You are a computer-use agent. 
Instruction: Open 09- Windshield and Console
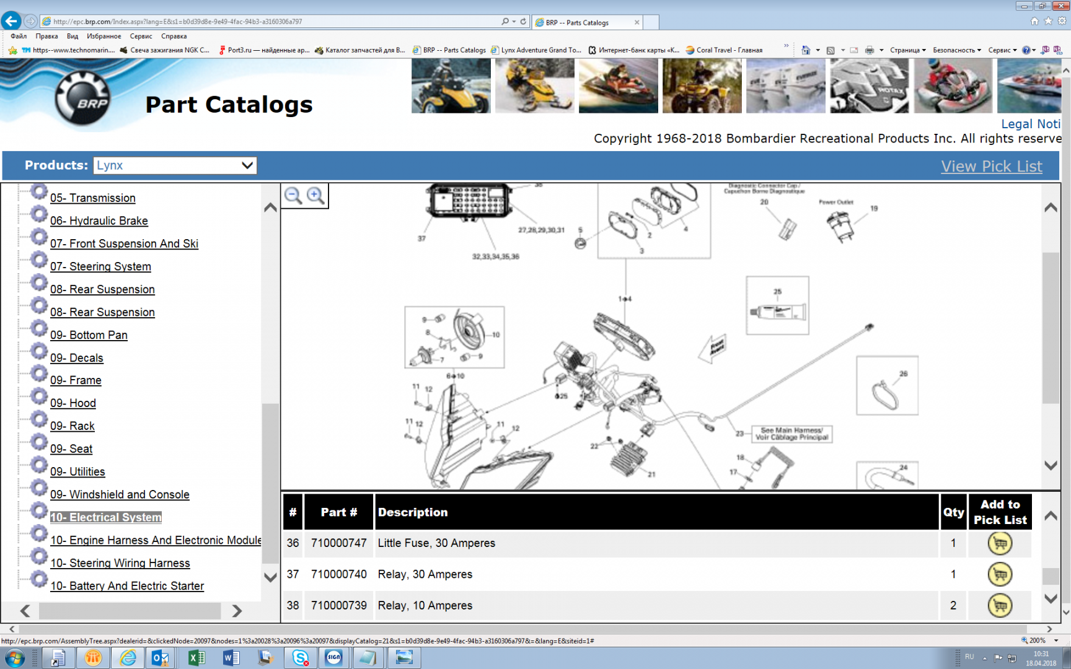point(120,495)
